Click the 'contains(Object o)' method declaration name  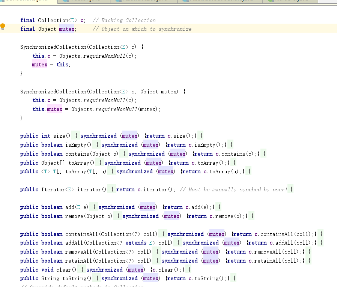point(92,154)
